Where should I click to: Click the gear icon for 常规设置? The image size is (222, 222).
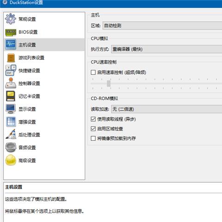(x=11, y=19)
